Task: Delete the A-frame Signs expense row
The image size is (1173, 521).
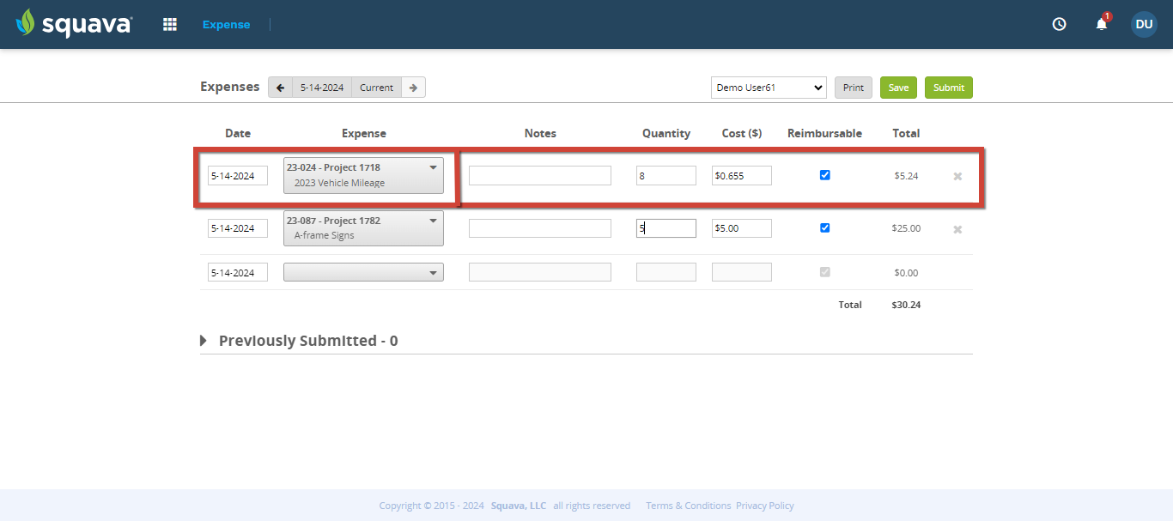Action: [x=957, y=228]
